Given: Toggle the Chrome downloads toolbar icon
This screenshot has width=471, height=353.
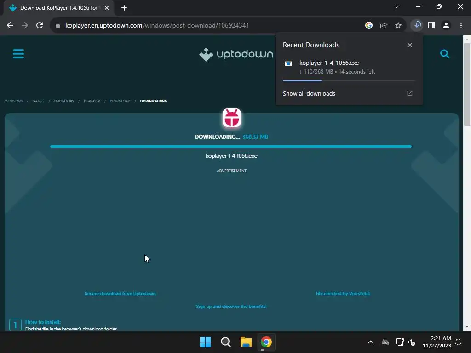Looking at the screenshot, I should pos(417,25).
